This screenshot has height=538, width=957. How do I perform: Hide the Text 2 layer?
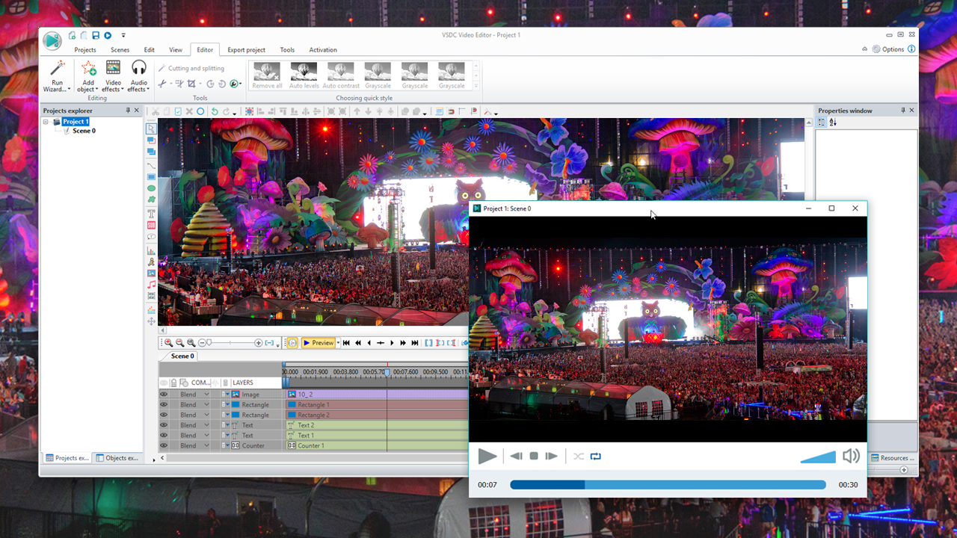pos(163,425)
